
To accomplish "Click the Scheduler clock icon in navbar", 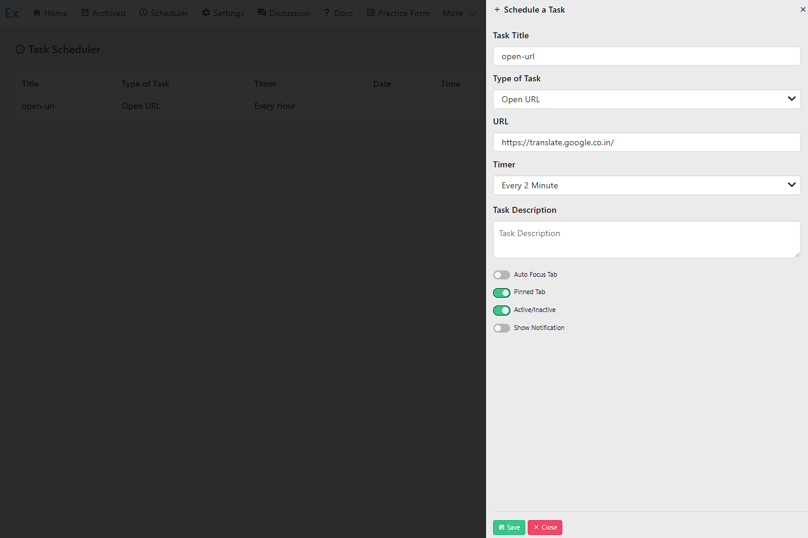I will coord(143,13).
